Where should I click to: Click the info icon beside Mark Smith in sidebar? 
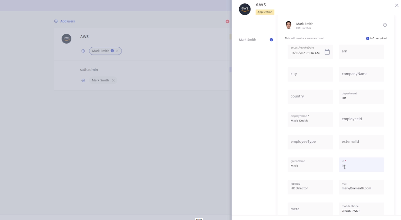(271, 40)
